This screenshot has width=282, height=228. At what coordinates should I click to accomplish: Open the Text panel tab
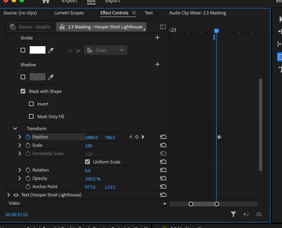148,13
